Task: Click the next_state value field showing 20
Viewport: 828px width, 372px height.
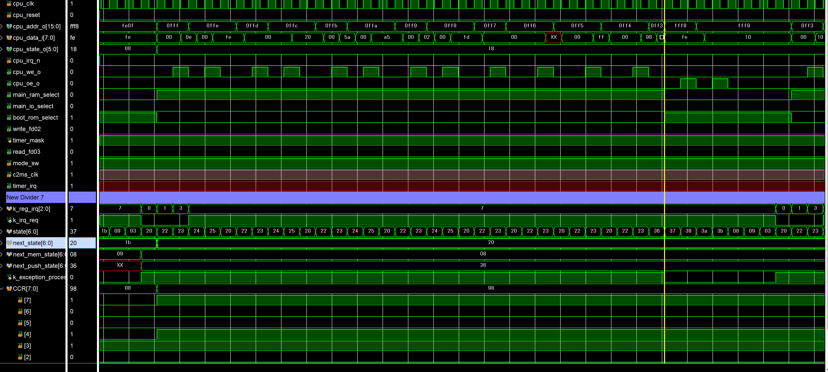Action: 82,243
